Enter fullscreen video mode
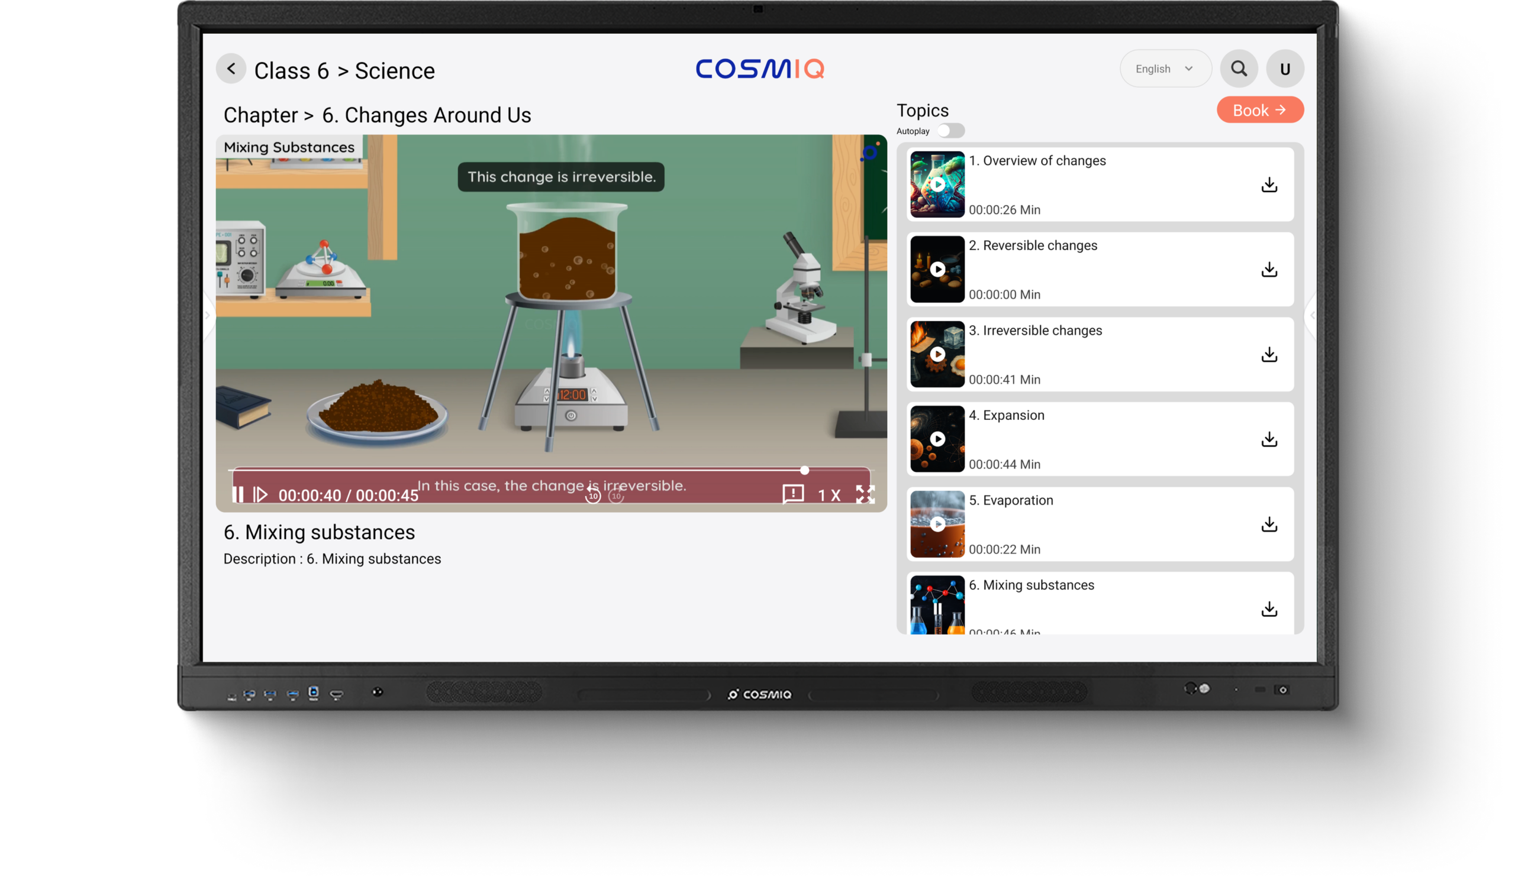1515x887 pixels. [x=865, y=494]
